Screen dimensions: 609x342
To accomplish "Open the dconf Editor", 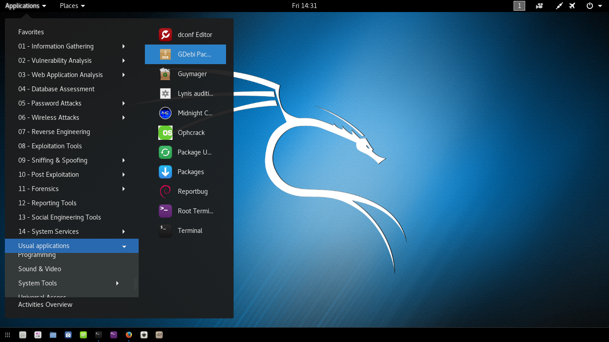I will [195, 35].
